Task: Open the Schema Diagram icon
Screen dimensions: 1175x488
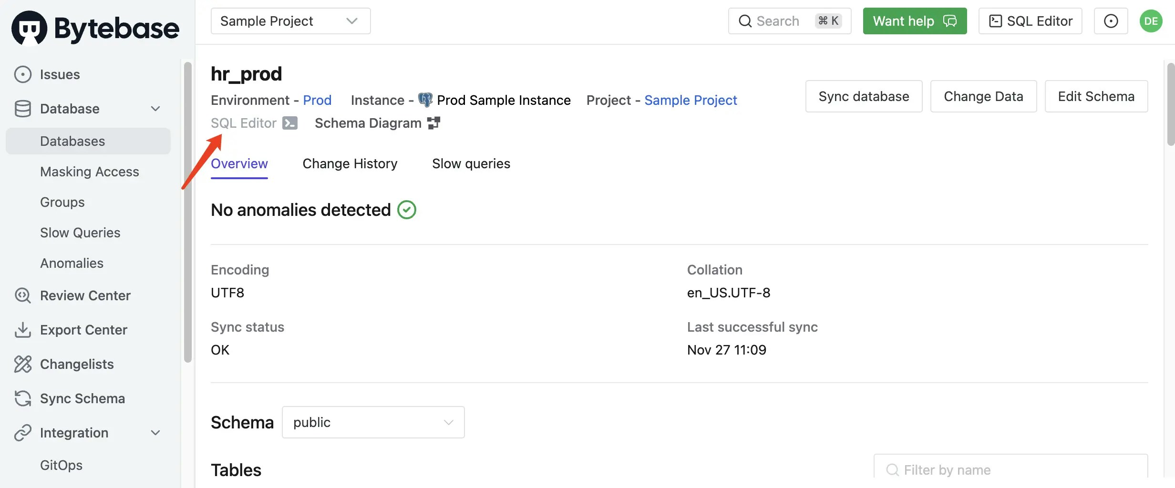Action: pos(433,123)
